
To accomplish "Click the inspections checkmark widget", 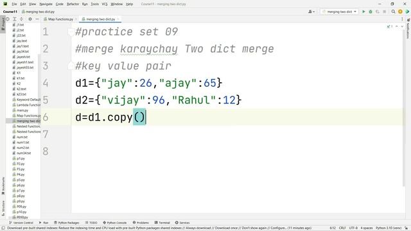I will [x=390, y=26].
